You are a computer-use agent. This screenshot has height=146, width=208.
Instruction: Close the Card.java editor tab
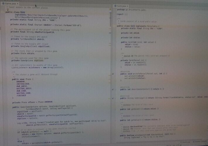[x=127, y=6]
